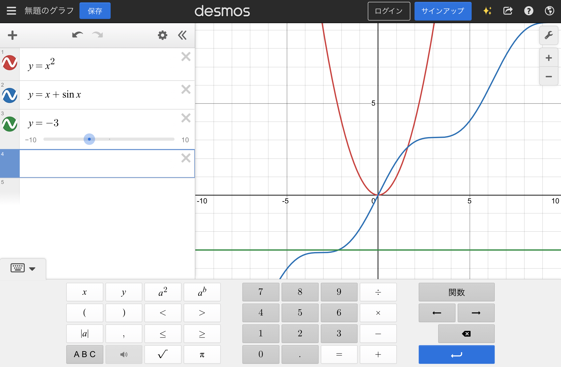Viewport: 561px width, 367px height.
Task: Collapse the expression list panel
Action: pyautogui.click(x=182, y=35)
